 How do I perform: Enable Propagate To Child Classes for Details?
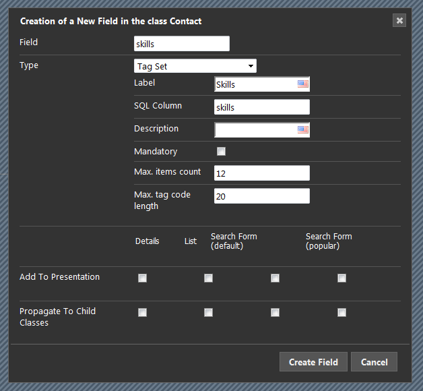pyautogui.click(x=142, y=312)
